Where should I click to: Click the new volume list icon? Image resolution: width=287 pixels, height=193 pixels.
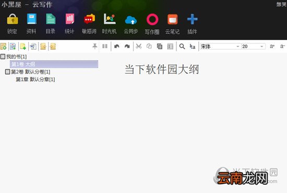pos(13,47)
